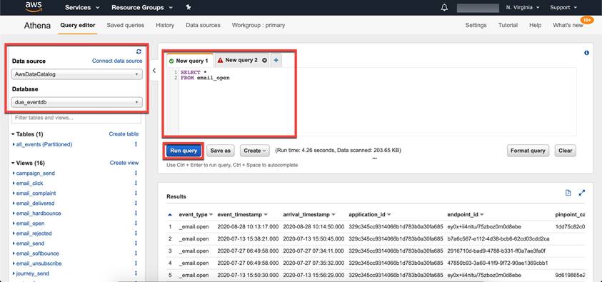This screenshot has height=282, width=602.
Task: Open options menu for email_open view
Action: click(136, 223)
